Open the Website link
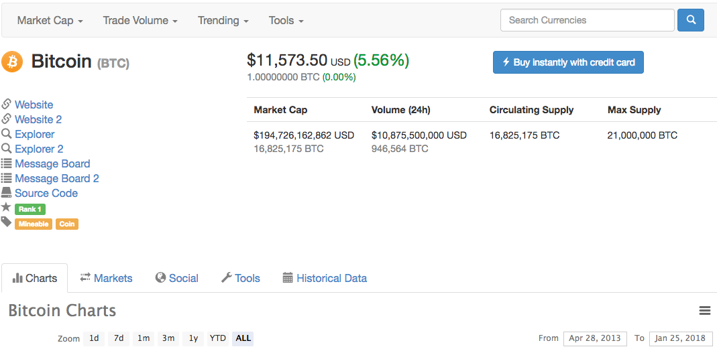717x349 pixels. click(34, 104)
